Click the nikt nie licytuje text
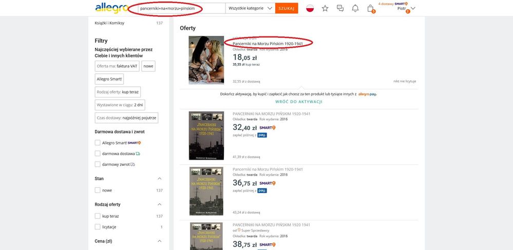The image size is (513, 250). (x=405, y=82)
